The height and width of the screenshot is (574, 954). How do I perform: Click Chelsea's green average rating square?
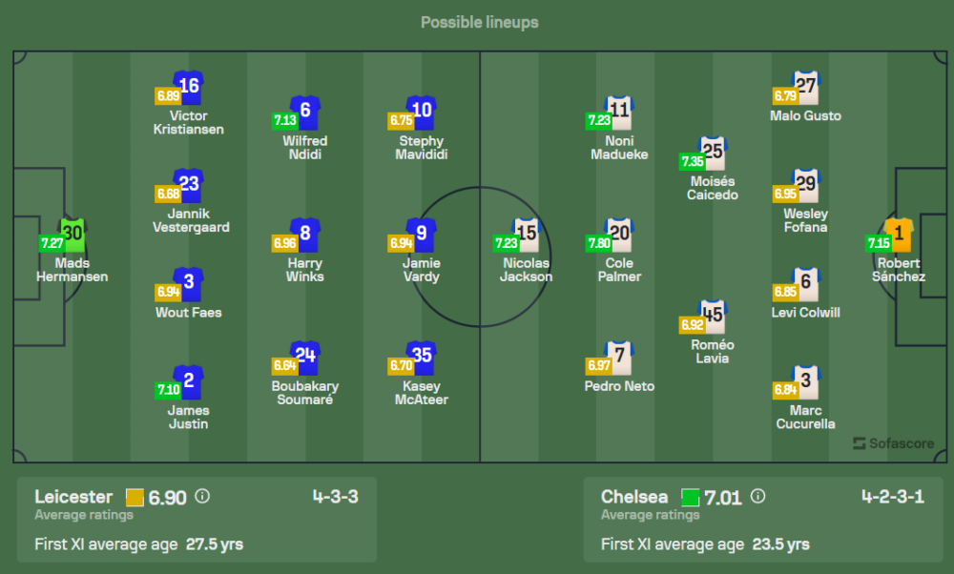[690, 498]
